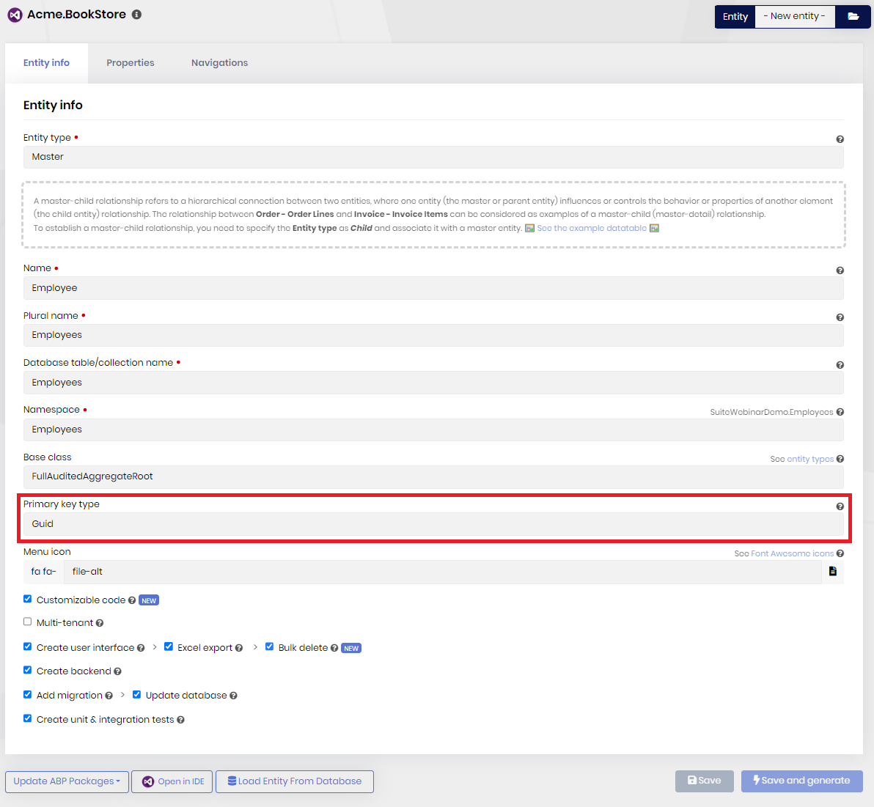Disable Create unit & integration tests
The width and height of the screenshot is (874, 807).
pos(27,718)
